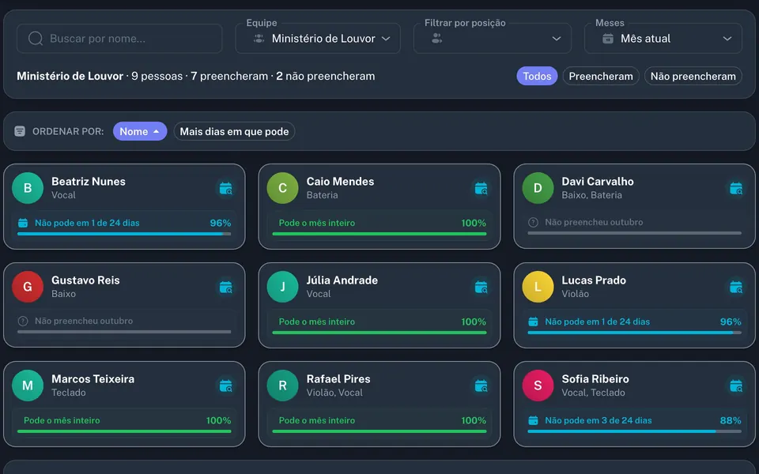Click the 88% value on Sofia Ribeiro card

point(731,420)
